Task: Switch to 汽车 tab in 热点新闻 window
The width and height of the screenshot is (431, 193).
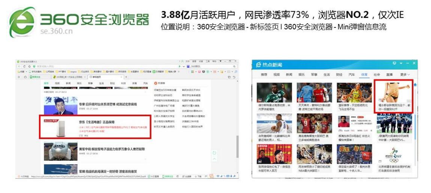Action: click(x=352, y=75)
